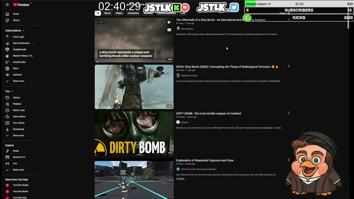Open Digitalized Archives channel link
The width and height of the screenshot is (354, 199).
(189, 75)
